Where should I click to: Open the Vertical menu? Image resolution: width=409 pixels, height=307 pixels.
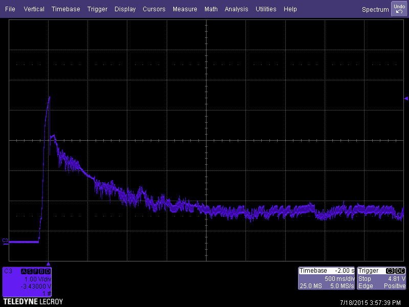pos(34,9)
